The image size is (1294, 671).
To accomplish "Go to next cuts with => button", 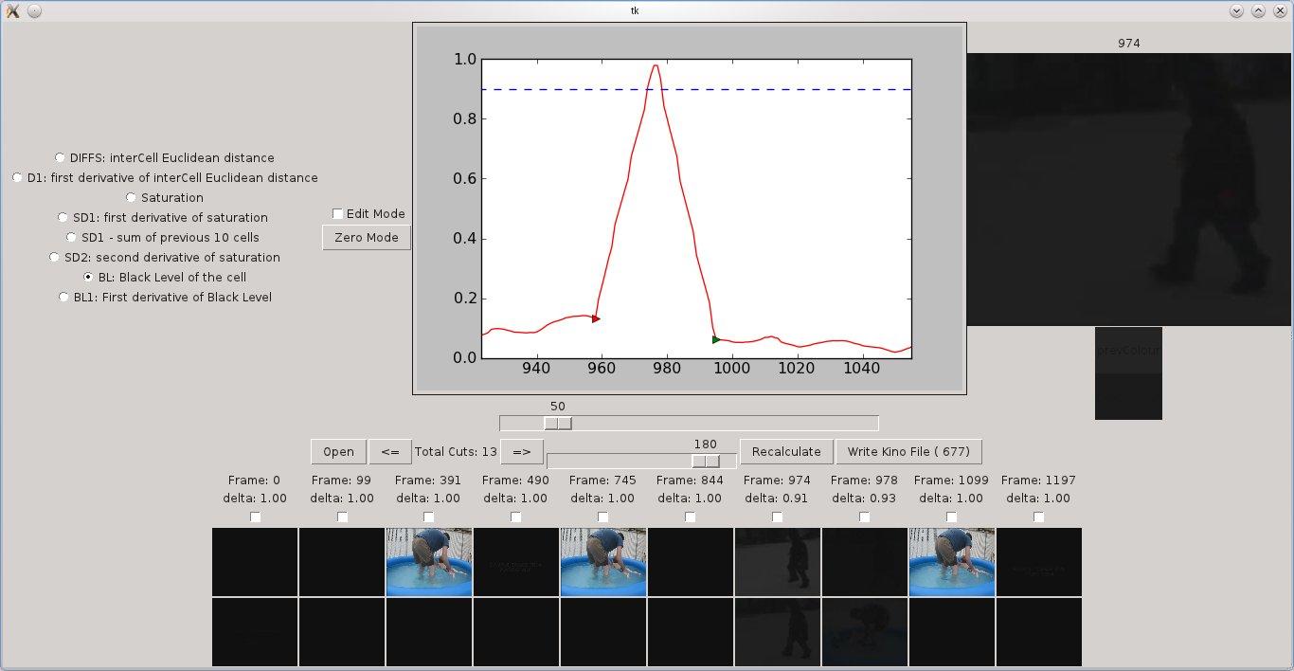I will coord(521,452).
